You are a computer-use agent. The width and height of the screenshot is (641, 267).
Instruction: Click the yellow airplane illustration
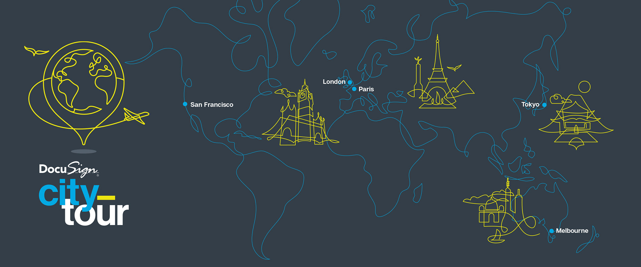136,116
